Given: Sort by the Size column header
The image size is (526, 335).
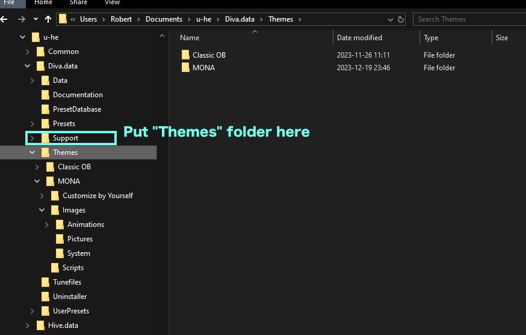Looking at the screenshot, I should [502, 38].
